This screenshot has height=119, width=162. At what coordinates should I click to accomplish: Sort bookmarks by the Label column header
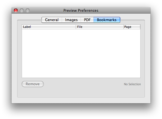coord(49,27)
